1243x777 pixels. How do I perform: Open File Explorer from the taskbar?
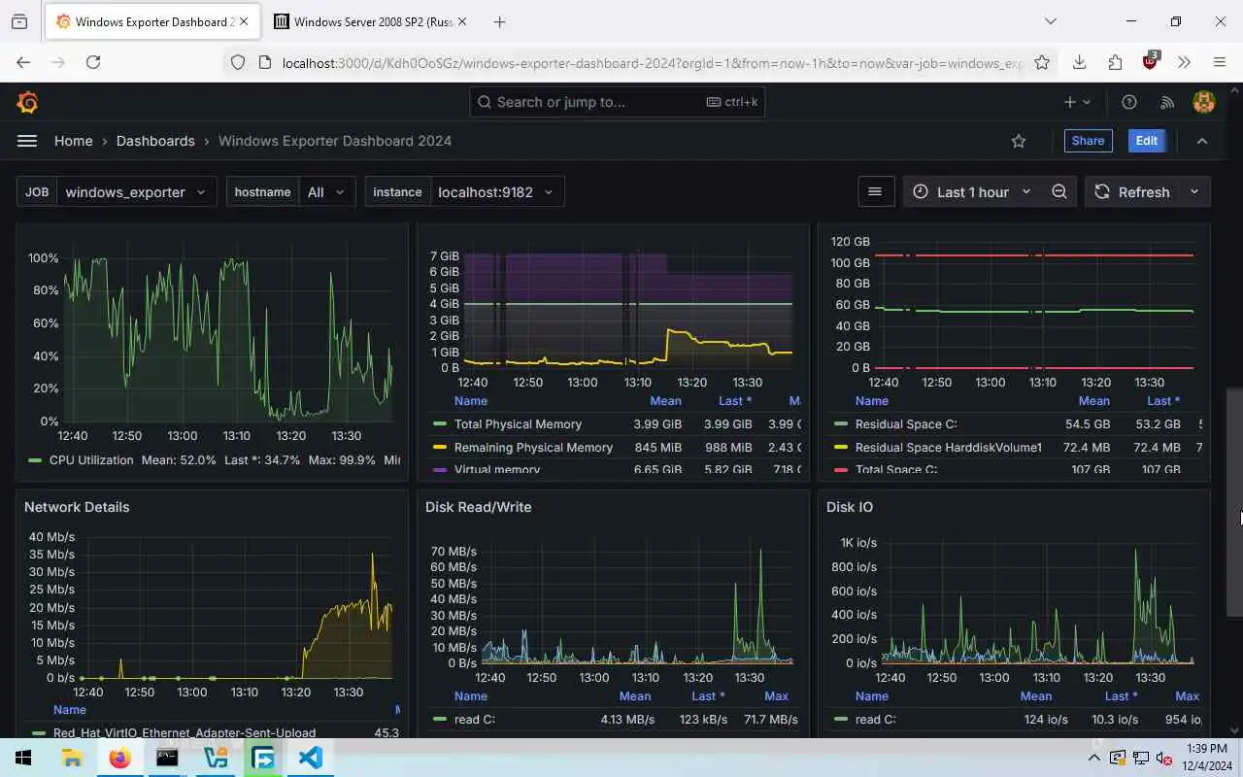(x=72, y=758)
